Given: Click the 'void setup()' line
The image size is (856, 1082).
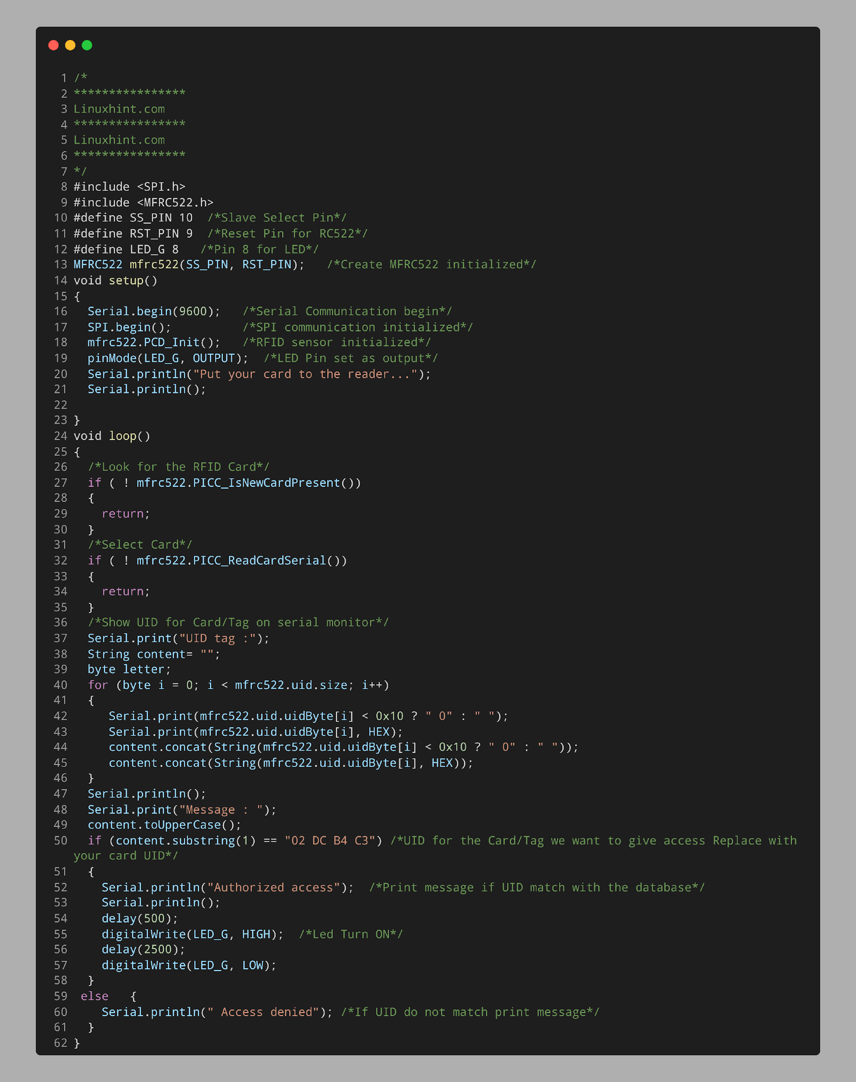Looking at the screenshot, I should click(x=115, y=280).
